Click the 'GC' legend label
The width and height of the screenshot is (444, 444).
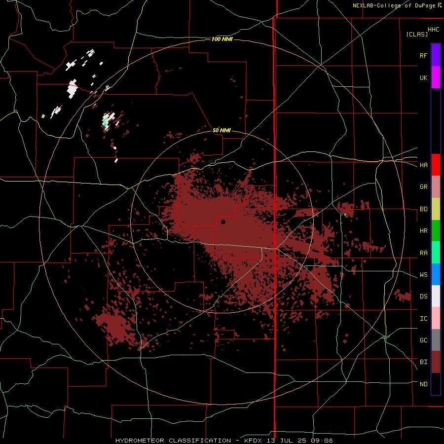pyautogui.click(x=423, y=340)
